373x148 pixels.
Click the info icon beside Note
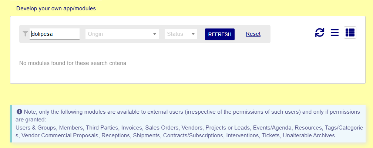coord(20,112)
